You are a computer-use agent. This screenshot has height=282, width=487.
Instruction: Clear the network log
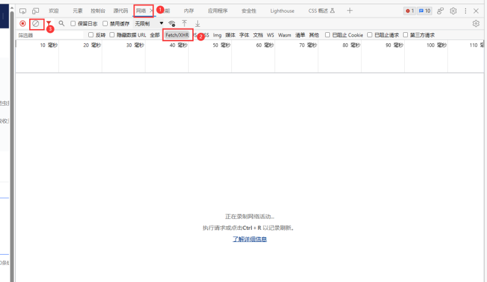coord(36,24)
